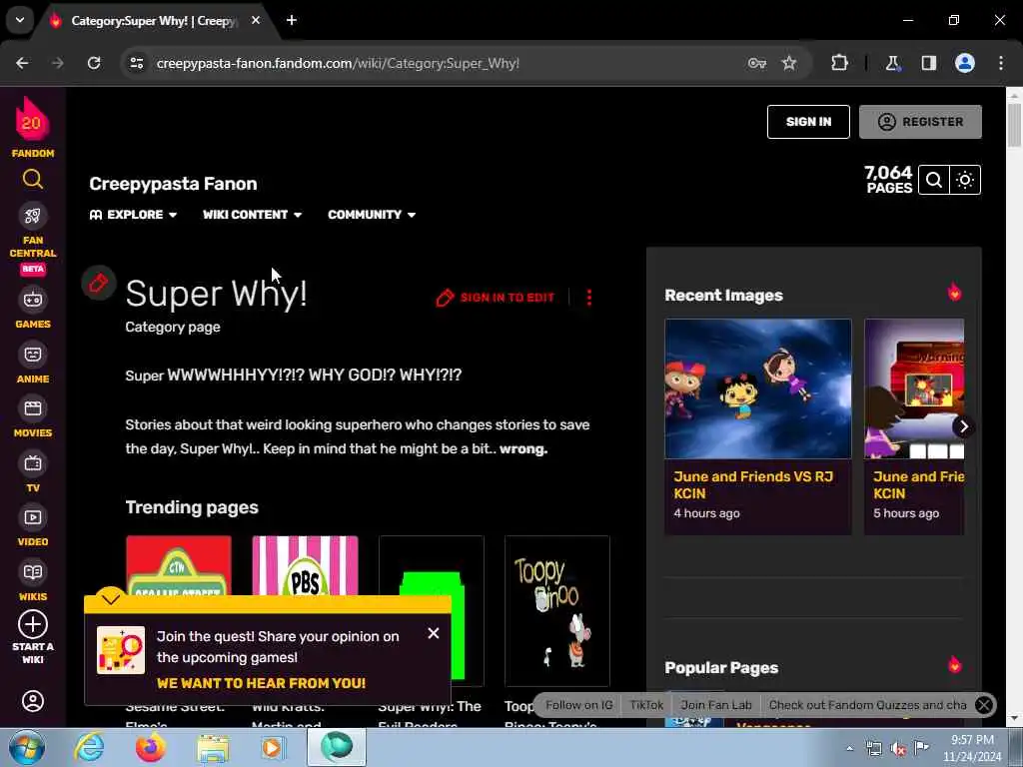Screen dimensions: 1023x767
Task: Click the muted volume tray icon
Action: 898,748
